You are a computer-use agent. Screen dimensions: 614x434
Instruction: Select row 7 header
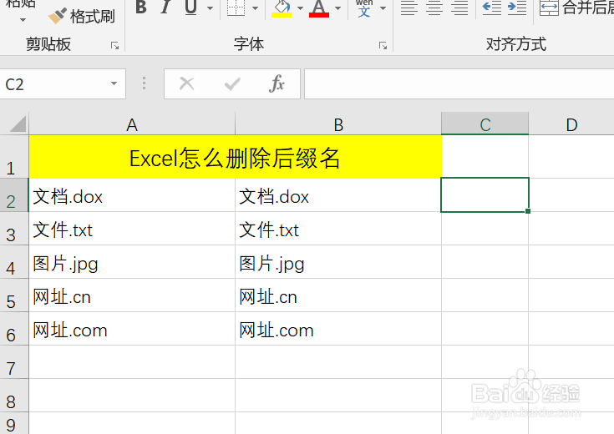(14, 362)
